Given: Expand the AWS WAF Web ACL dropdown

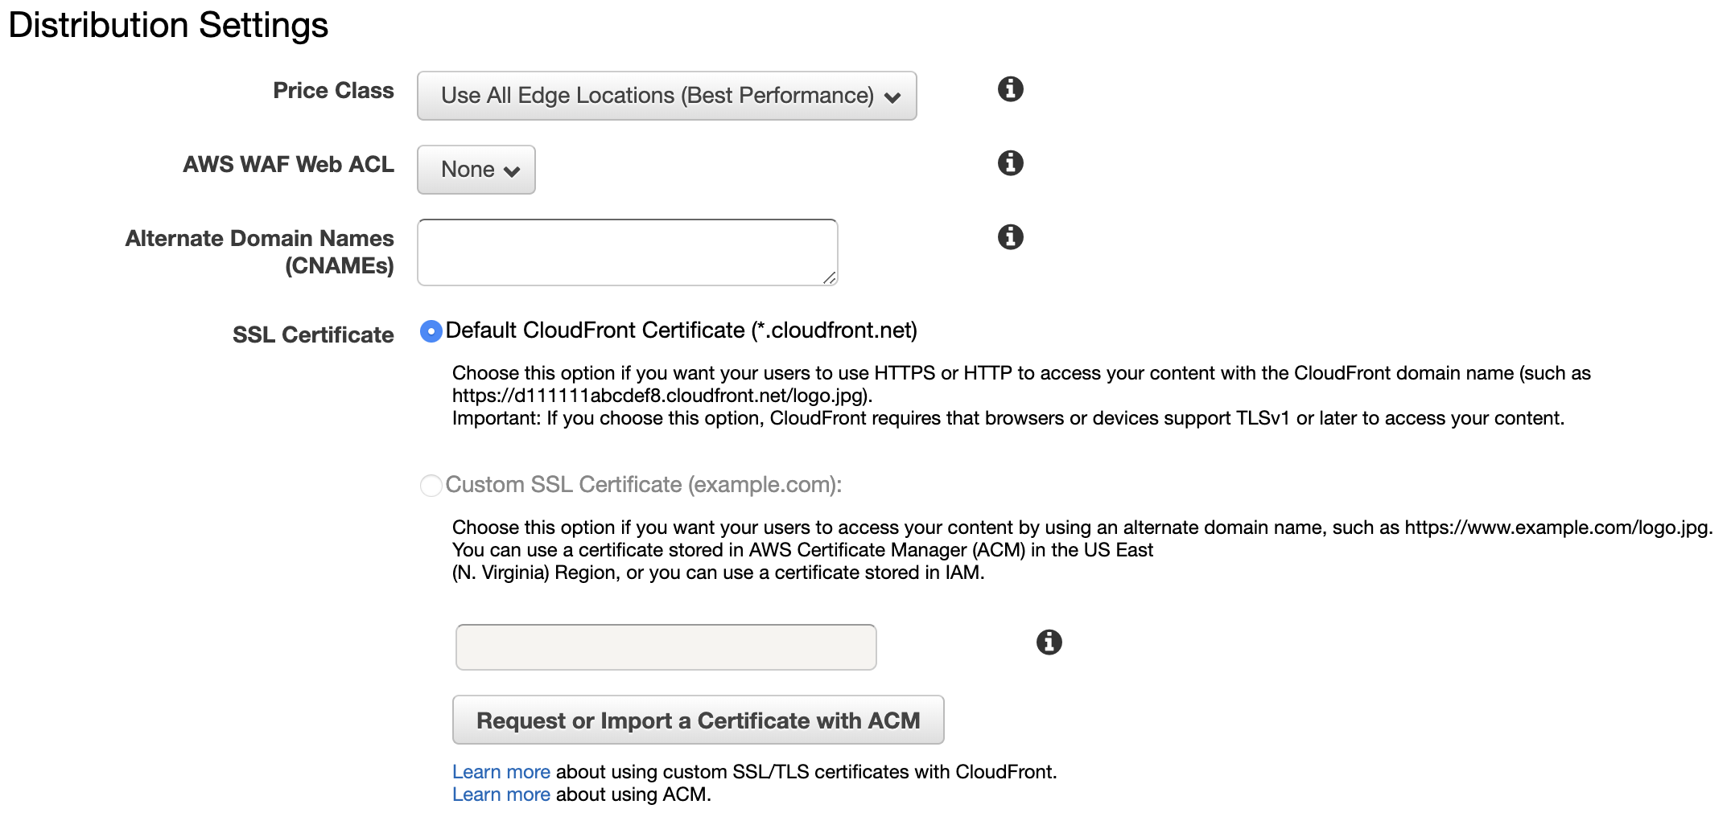Looking at the screenshot, I should pyautogui.click(x=476, y=170).
